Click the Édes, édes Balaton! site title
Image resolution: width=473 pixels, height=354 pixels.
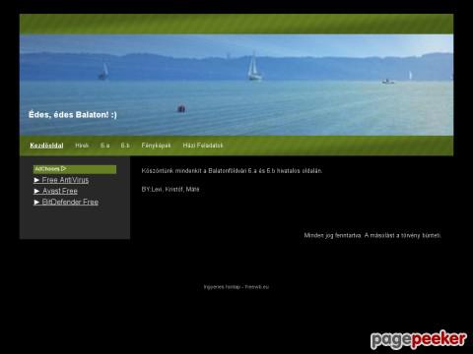pos(73,115)
